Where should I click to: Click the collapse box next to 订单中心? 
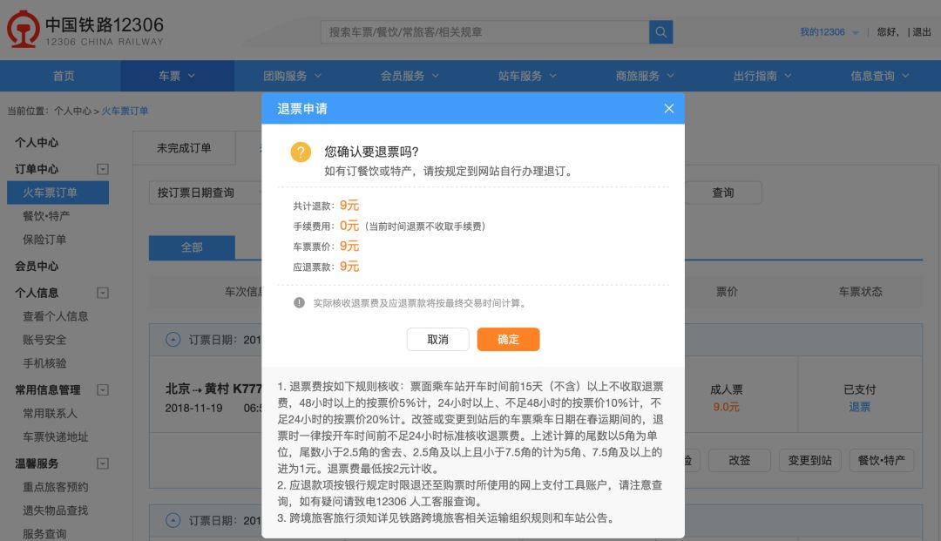click(101, 168)
